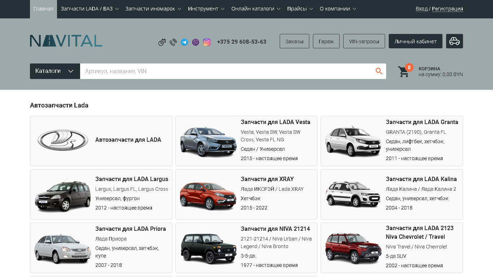Expand the Запчасти иномарок menu
The height and width of the screenshot is (277, 493).
(x=153, y=9)
